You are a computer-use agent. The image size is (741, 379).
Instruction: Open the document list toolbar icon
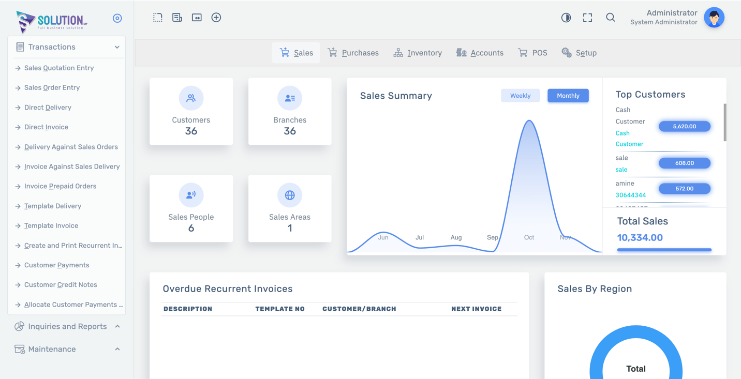[x=177, y=18]
